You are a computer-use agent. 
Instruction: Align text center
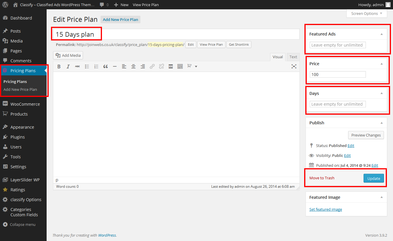click(133, 66)
